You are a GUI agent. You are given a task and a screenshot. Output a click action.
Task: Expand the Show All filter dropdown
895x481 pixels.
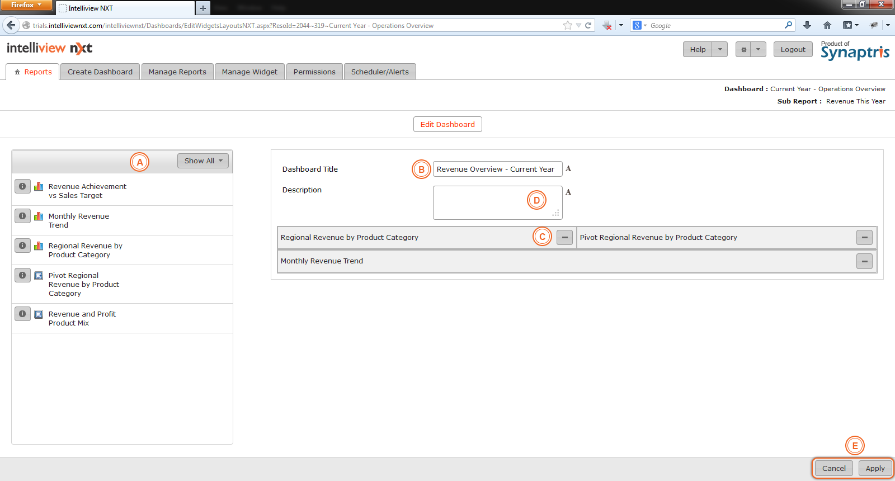tap(203, 161)
